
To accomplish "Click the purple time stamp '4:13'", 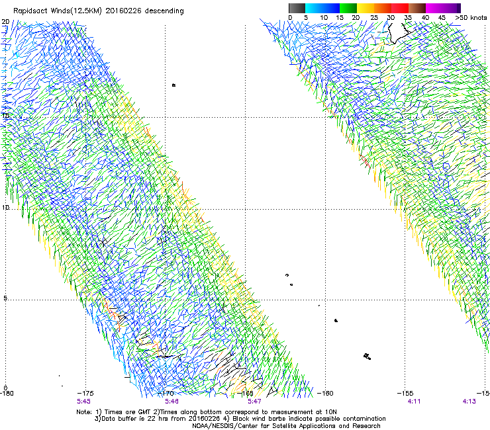I will 469,402.
